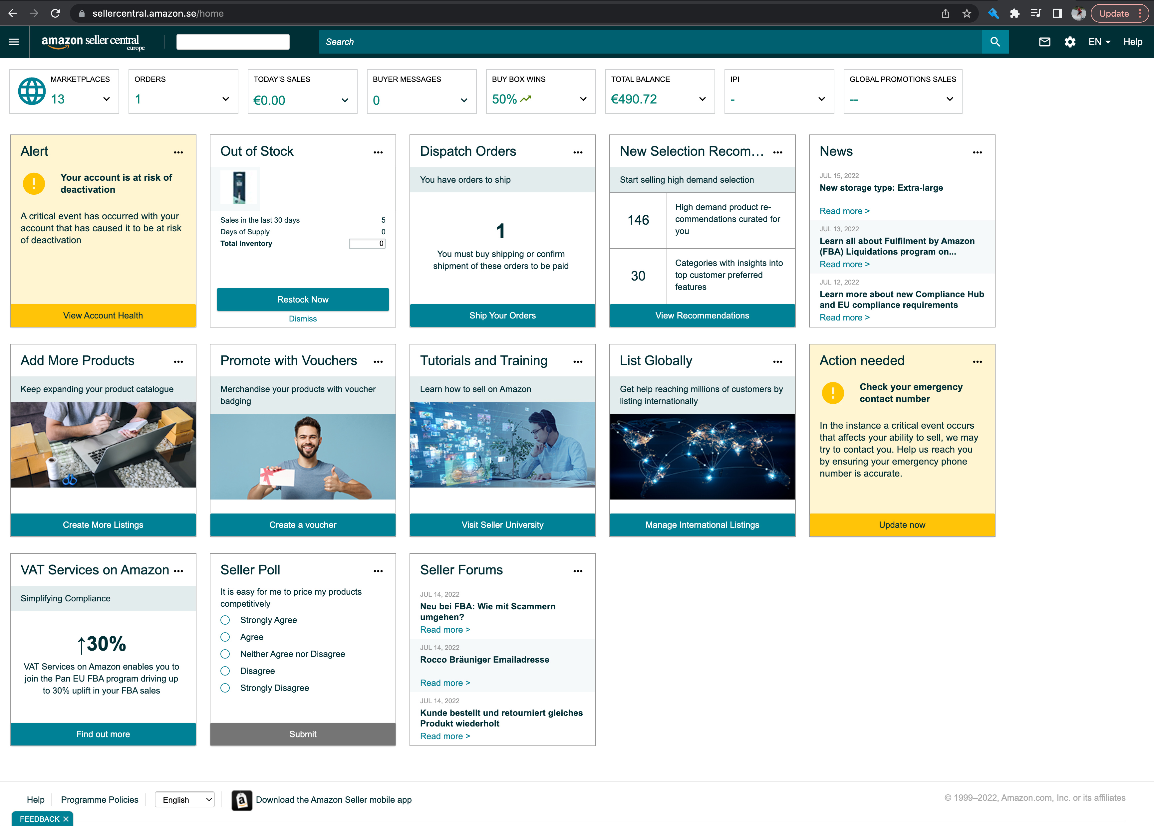This screenshot has height=826, width=1154.
Task: Expand Global Promotions Sales dropdown
Action: pos(950,99)
